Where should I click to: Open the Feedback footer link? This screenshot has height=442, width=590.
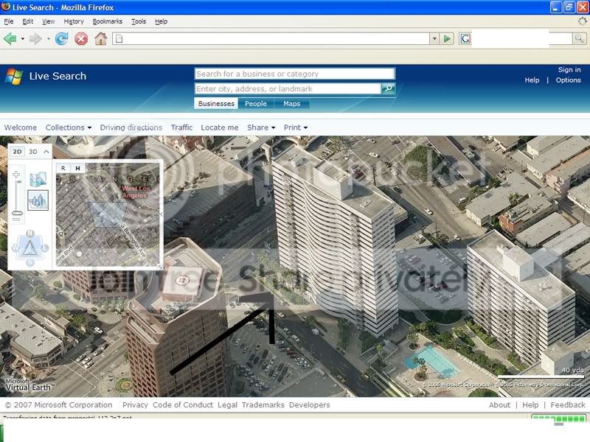(x=568, y=404)
